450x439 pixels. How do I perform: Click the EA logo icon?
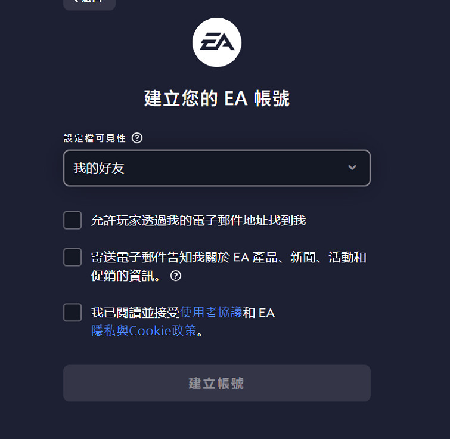(x=217, y=42)
